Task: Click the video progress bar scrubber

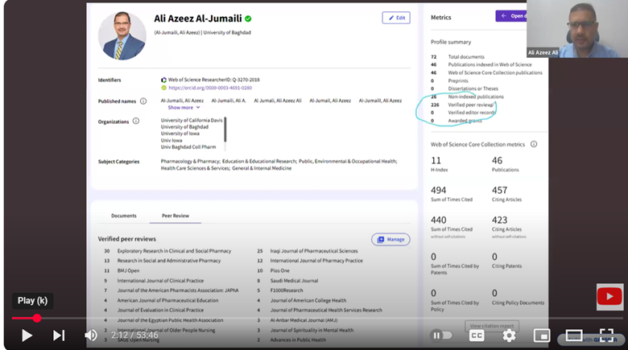Action: click(37, 319)
